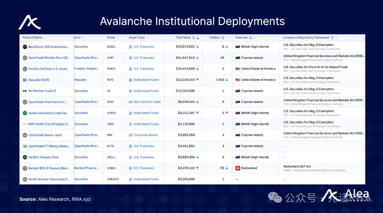Click Corporate Bonds icon in XRV row

click(130, 135)
